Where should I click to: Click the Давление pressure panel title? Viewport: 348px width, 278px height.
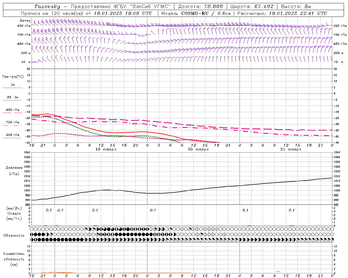[x=14, y=168]
